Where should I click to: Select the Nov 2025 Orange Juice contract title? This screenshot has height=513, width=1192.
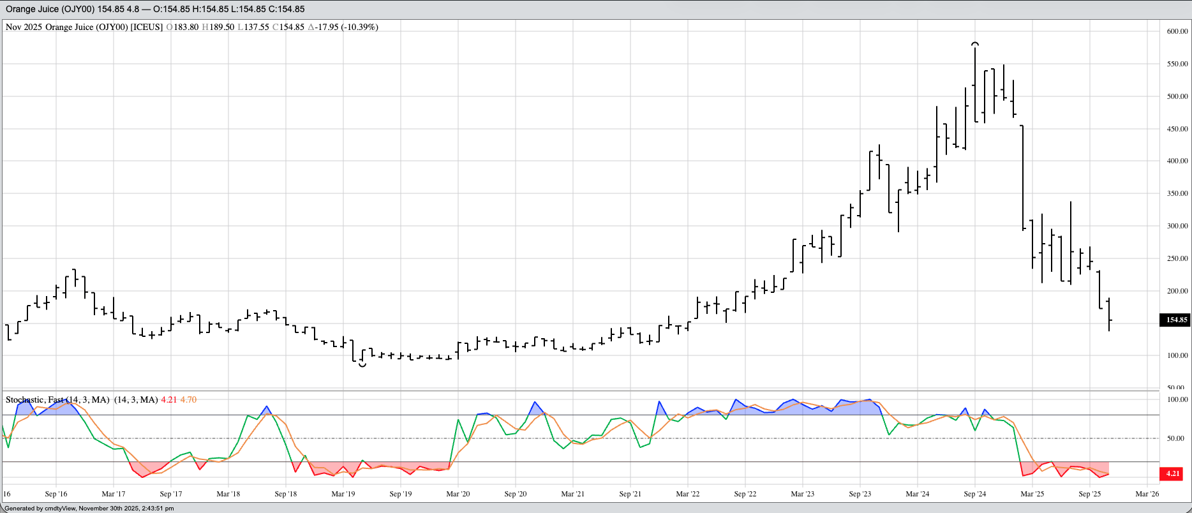(x=84, y=27)
